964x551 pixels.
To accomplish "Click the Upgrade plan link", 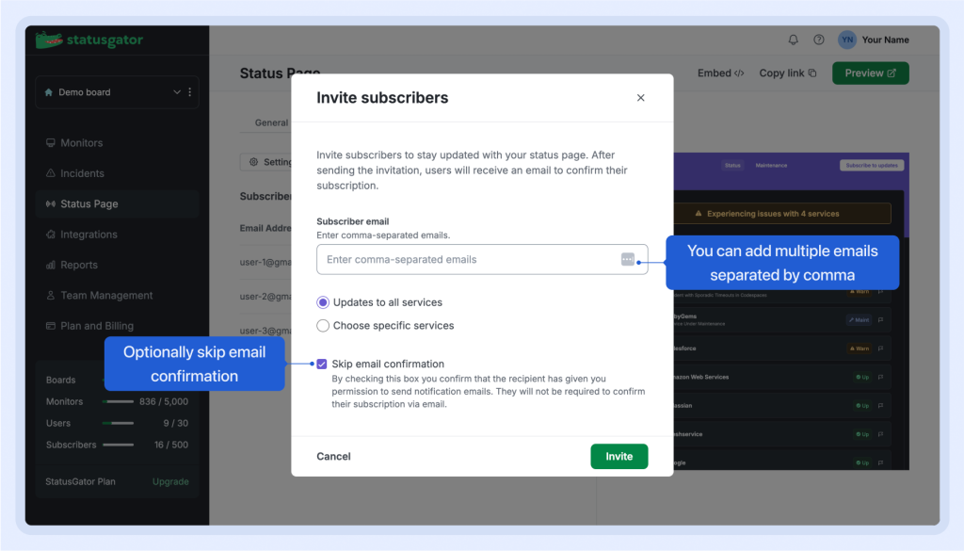I will point(170,481).
